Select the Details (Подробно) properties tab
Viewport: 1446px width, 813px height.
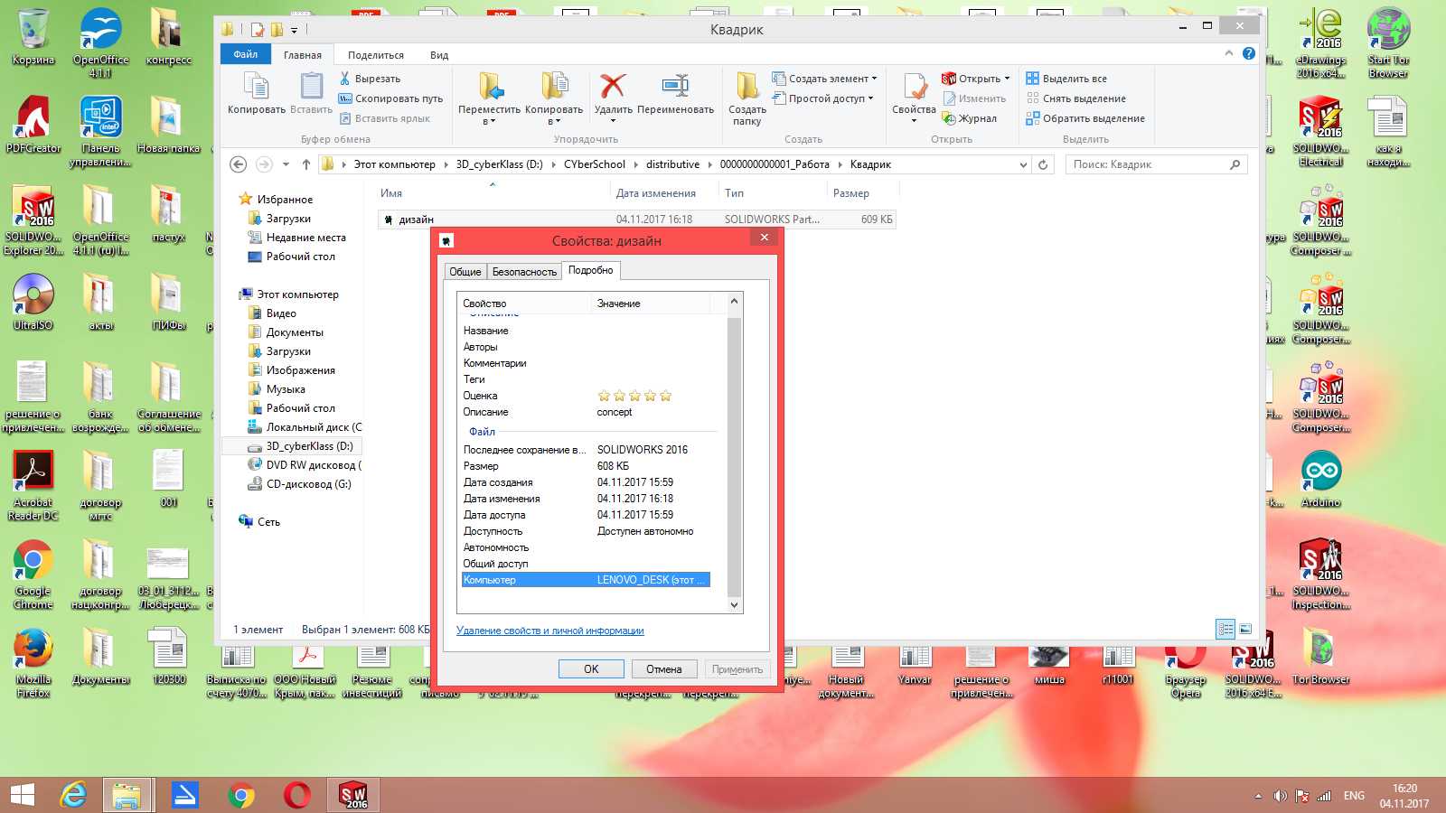click(590, 270)
